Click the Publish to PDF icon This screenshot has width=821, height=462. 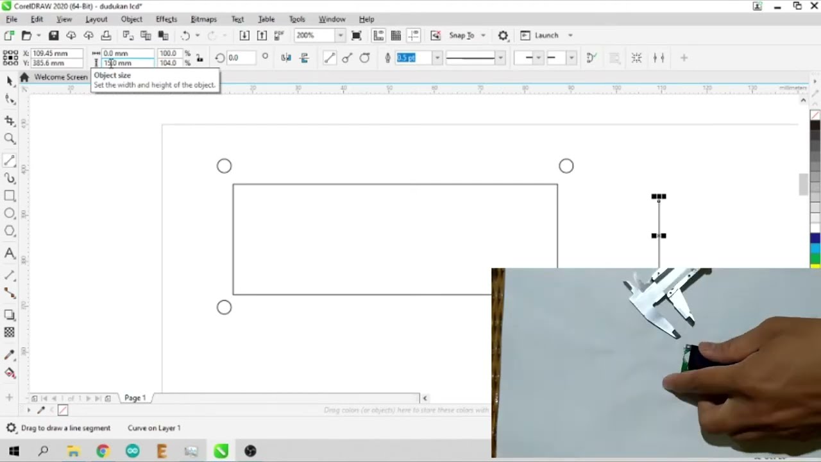(279, 35)
